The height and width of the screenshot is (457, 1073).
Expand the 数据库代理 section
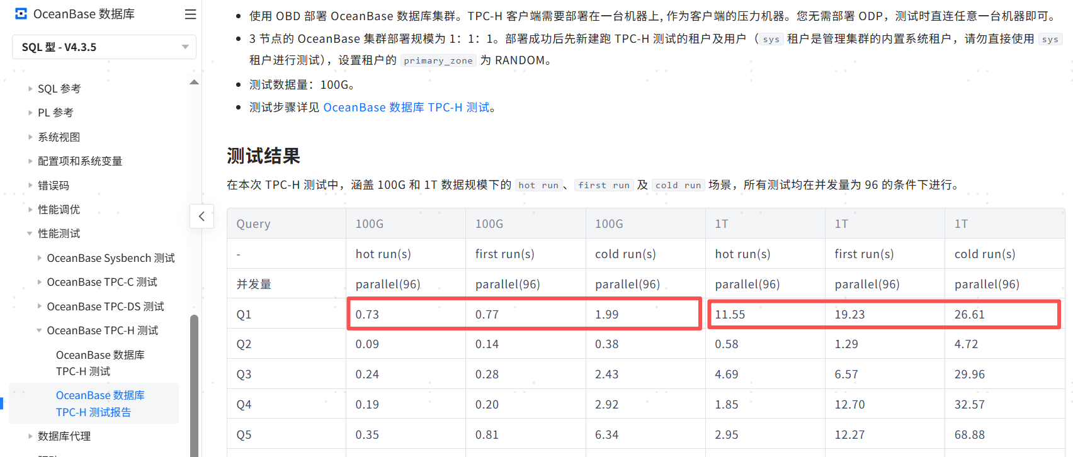click(64, 436)
